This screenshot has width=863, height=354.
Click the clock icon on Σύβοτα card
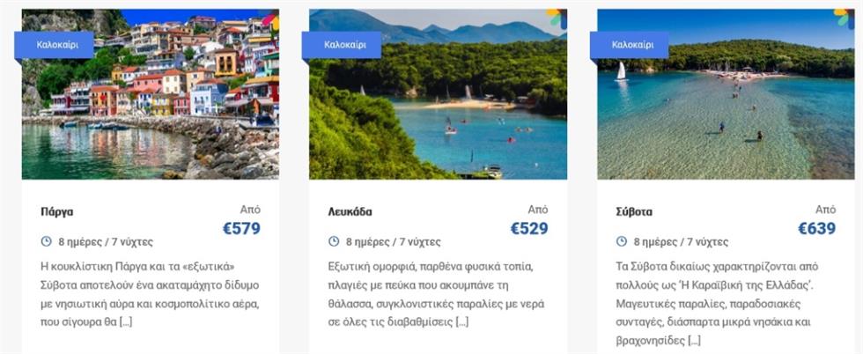[622, 241]
